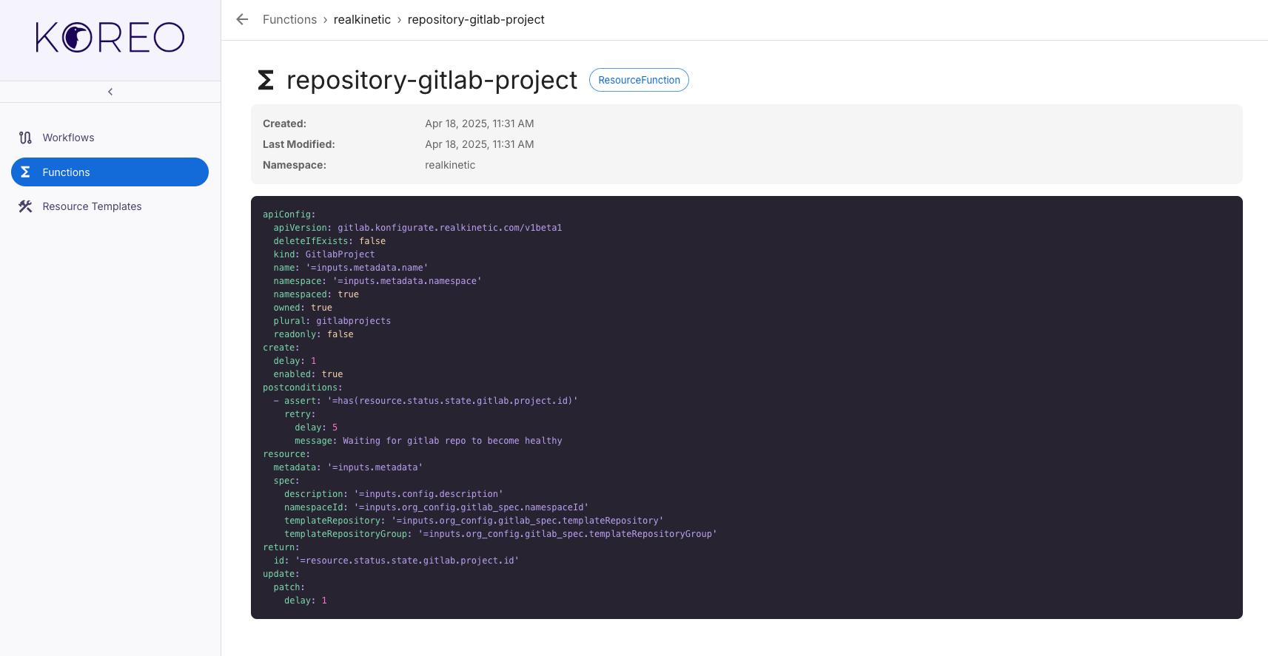Click the templateRepositoryGroup line in code
Viewport: 1268px width, 656px height.
(500, 534)
